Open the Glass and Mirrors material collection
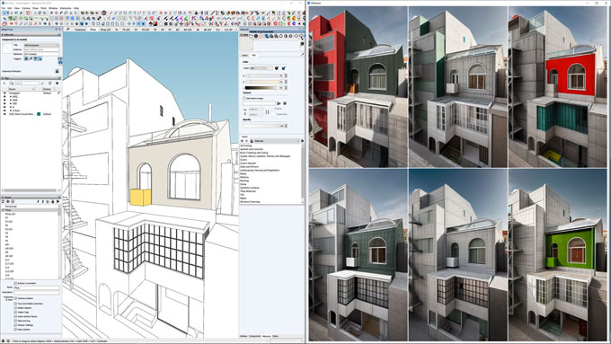611x344 pixels. [x=249, y=167]
